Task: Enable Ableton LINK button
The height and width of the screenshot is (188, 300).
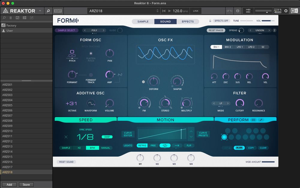Action: pos(196,11)
